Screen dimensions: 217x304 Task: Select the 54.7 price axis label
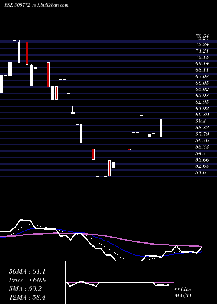tap(201, 153)
